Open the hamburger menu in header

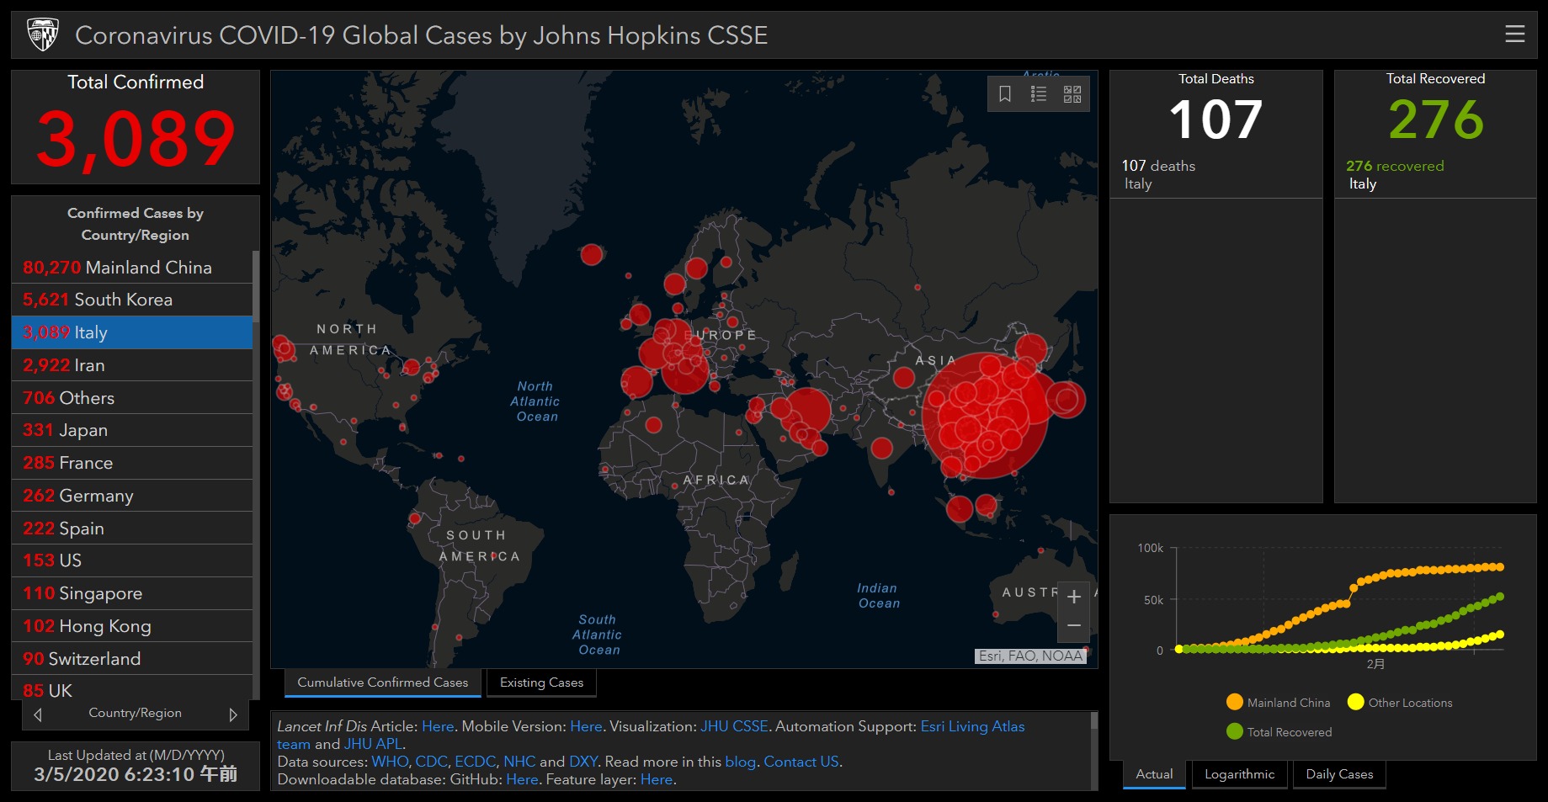[x=1514, y=34]
